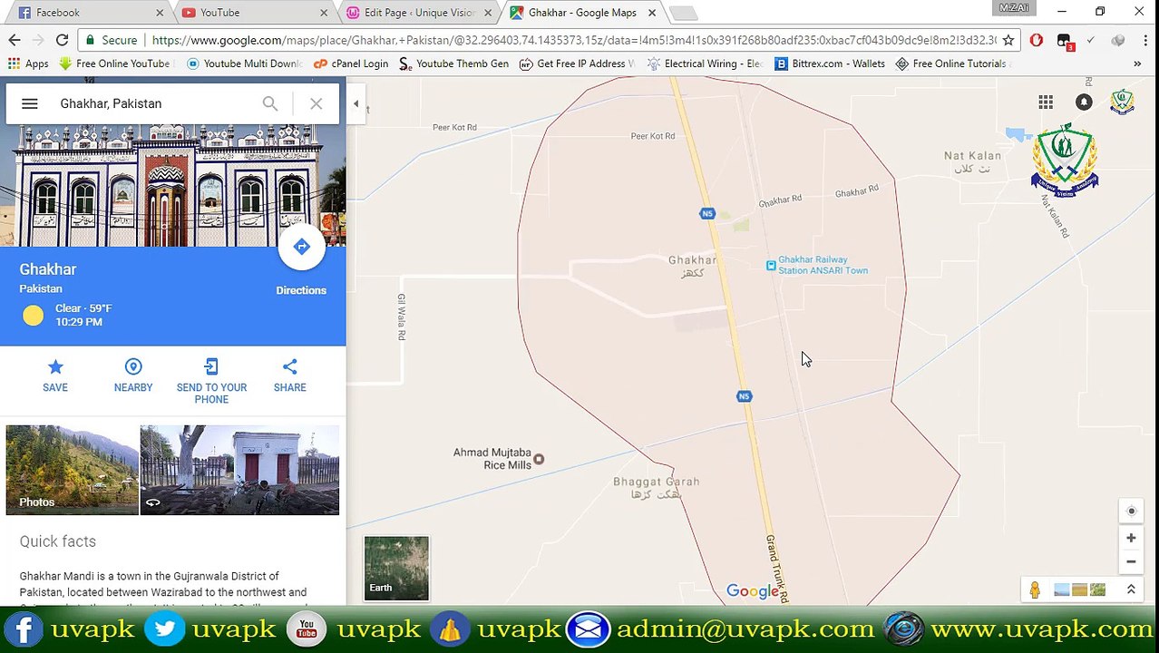Expand the imagery strip chevrons

click(x=1131, y=590)
